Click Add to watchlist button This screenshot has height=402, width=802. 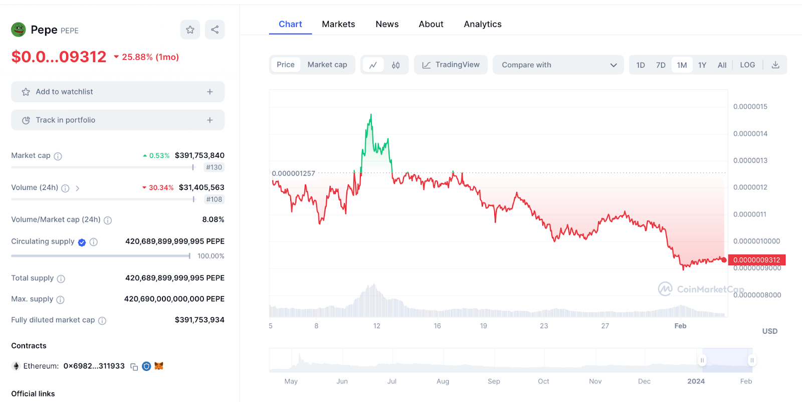pos(118,92)
